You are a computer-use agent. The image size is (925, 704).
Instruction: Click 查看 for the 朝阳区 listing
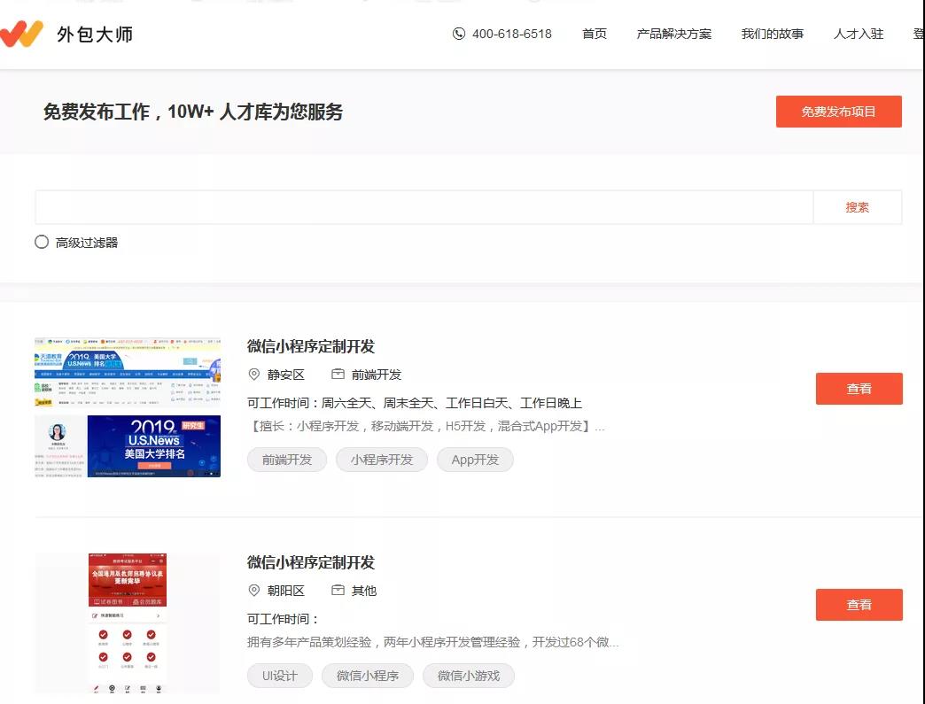coord(859,605)
